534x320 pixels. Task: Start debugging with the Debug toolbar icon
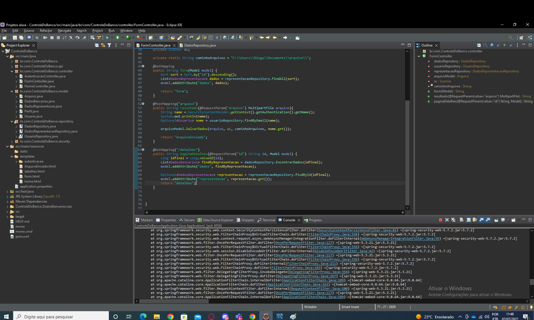click(107, 38)
